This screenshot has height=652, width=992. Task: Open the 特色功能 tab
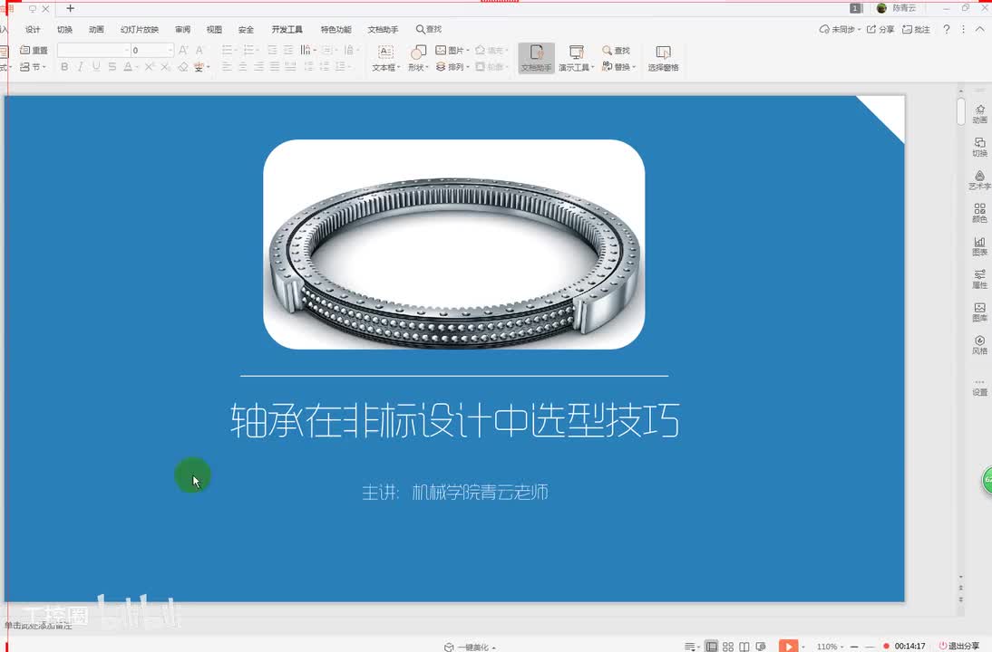336,30
